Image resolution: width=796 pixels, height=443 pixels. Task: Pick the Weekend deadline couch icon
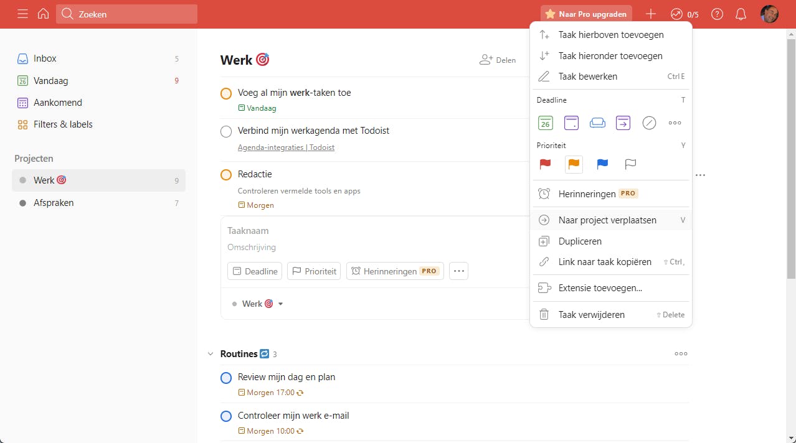(597, 123)
